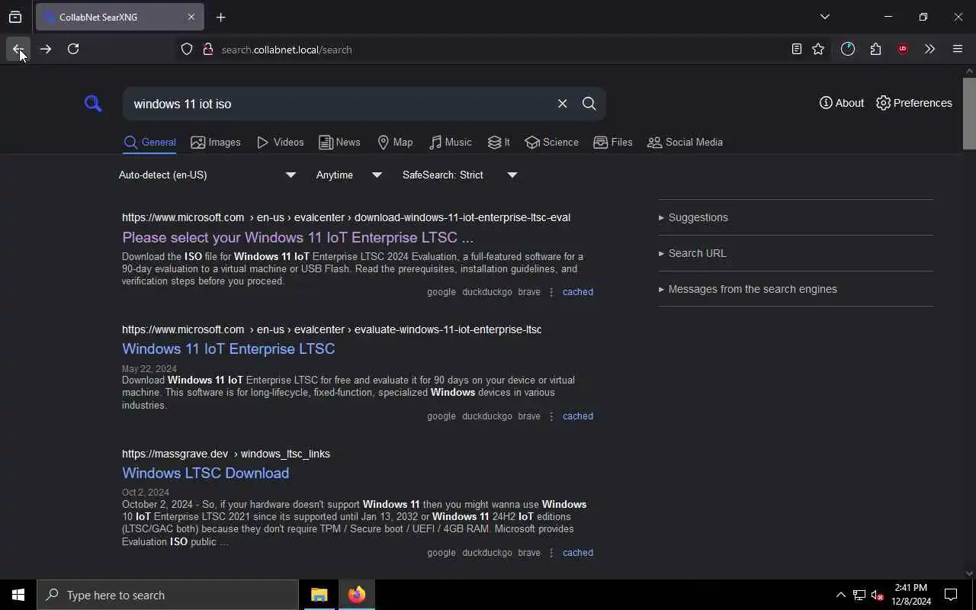This screenshot has height=610, width=976.
Task: Open the Windows 11 IoT Enterprise LTSC result
Action: (x=228, y=348)
